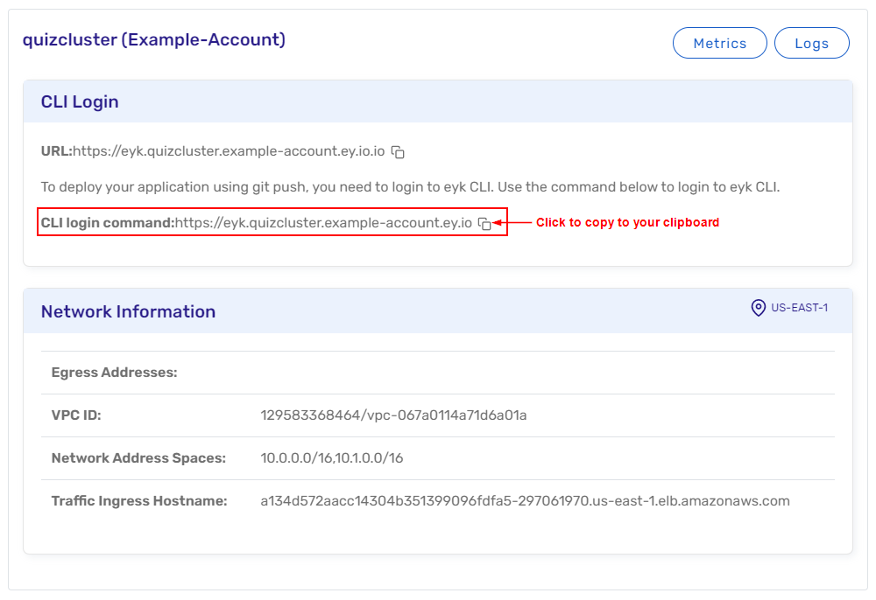Copy the URL using its clipboard icon

point(398,152)
